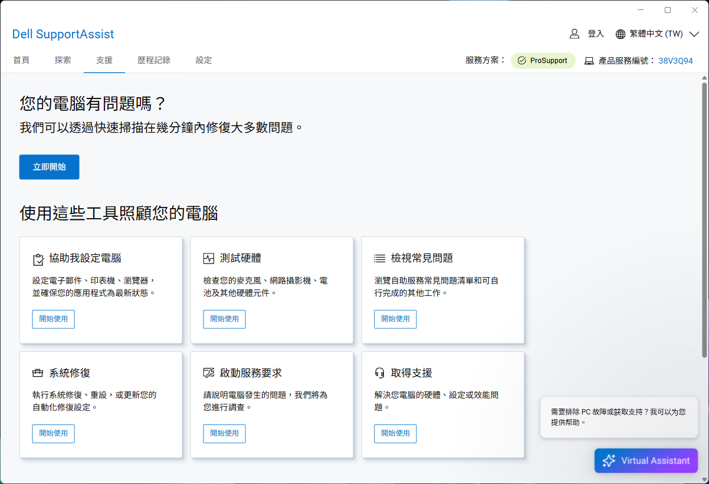Click the toolbox icon beside 系統修復
Viewport: 709px width, 484px height.
coord(38,373)
